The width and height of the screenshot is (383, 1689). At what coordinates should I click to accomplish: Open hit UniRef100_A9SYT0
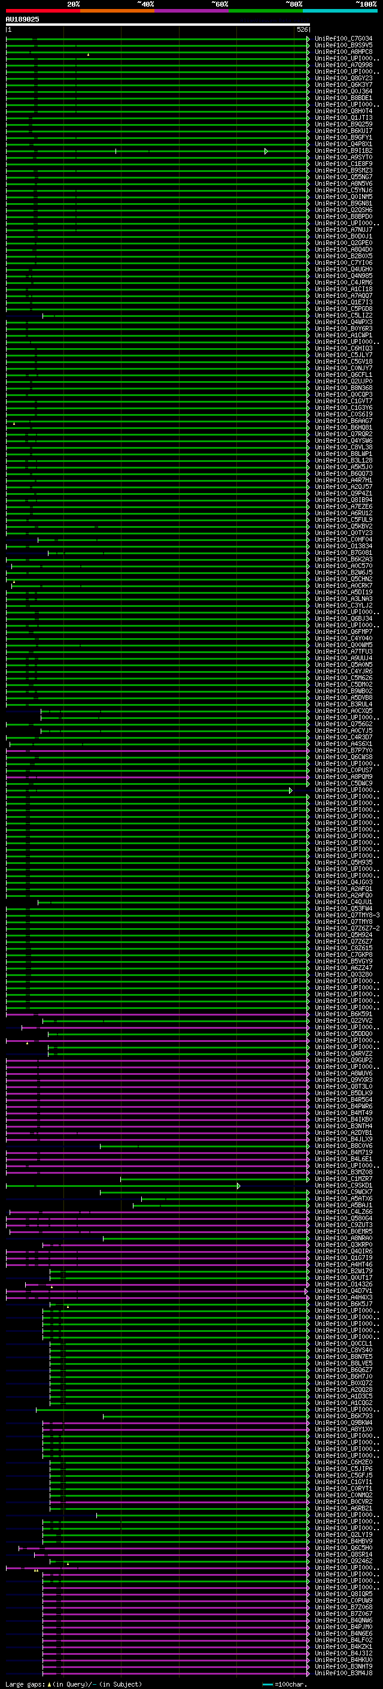tap(344, 158)
